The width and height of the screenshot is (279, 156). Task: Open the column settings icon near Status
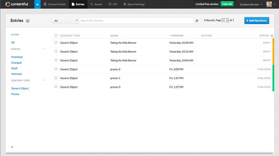272,36
